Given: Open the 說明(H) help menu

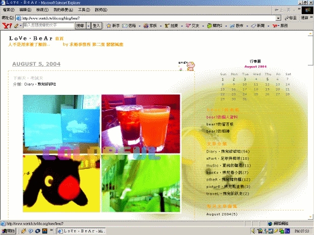Looking at the screenshot, I should tap(101, 10).
